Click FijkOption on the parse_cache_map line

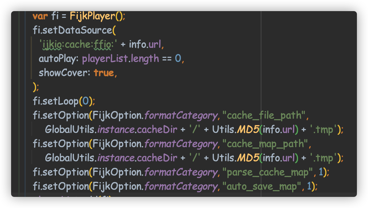click(x=117, y=172)
